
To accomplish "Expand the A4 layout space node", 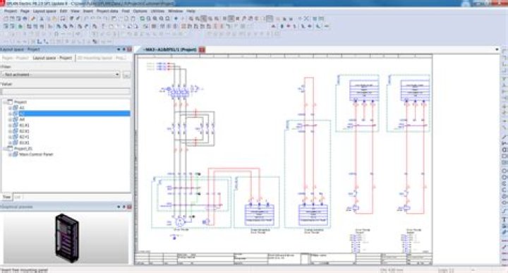I will (10, 119).
